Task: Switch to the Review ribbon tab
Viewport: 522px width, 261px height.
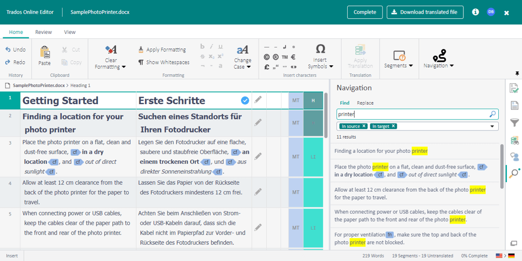Action: [x=43, y=32]
